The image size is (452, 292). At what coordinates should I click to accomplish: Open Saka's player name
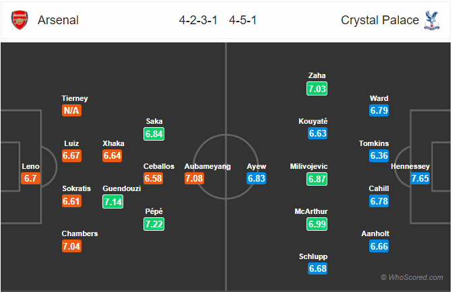[x=154, y=121]
